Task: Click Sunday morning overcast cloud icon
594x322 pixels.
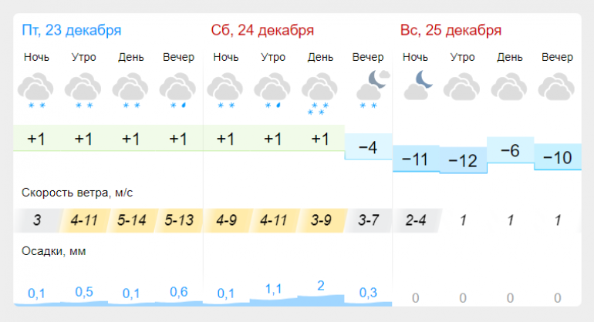Action: [x=462, y=86]
